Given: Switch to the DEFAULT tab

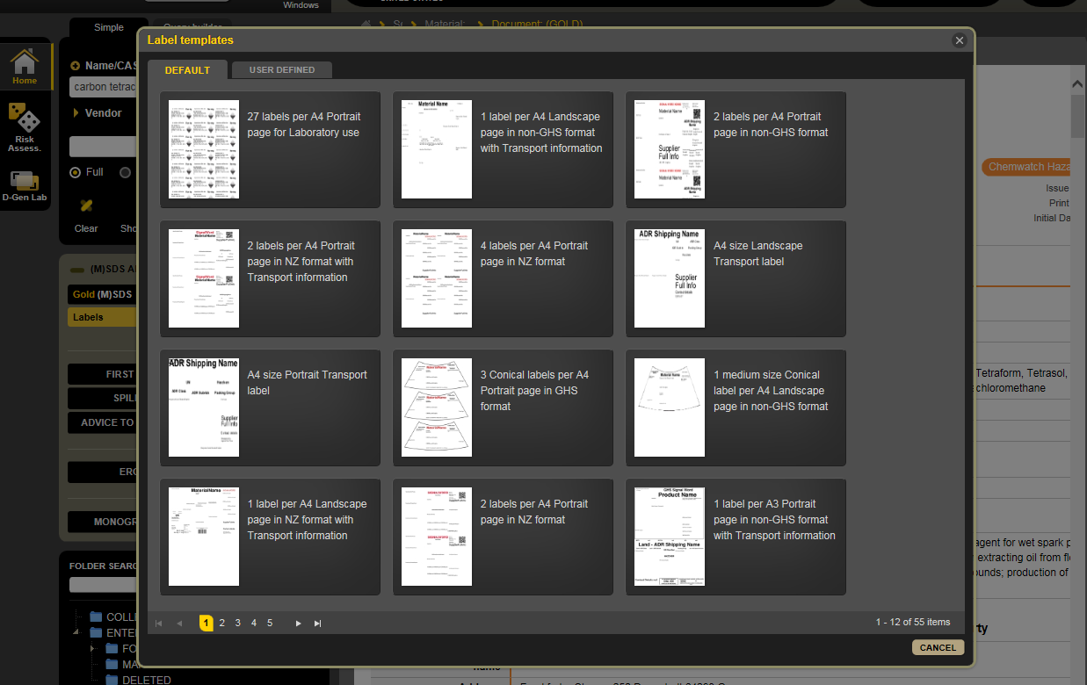Looking at the screenshot, I should click(187, 70).
